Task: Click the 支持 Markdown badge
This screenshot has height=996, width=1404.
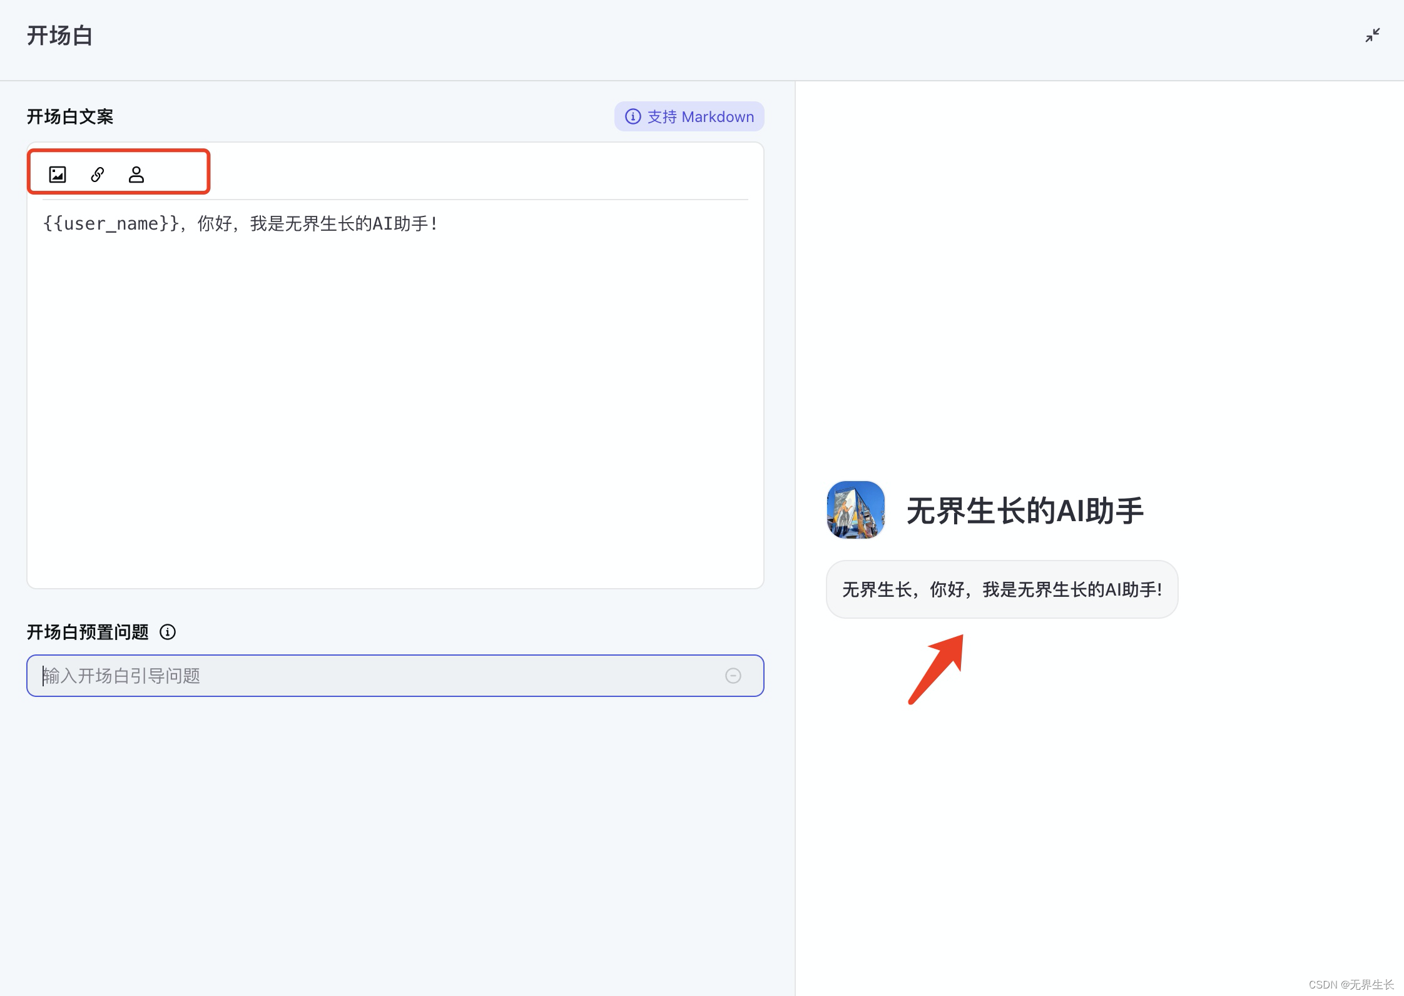Action: coord(700,117)
